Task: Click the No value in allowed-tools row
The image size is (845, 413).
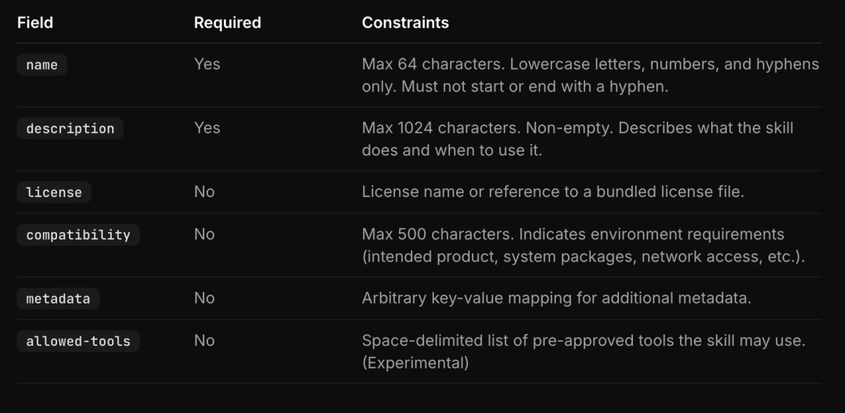Action: (204, 340)
